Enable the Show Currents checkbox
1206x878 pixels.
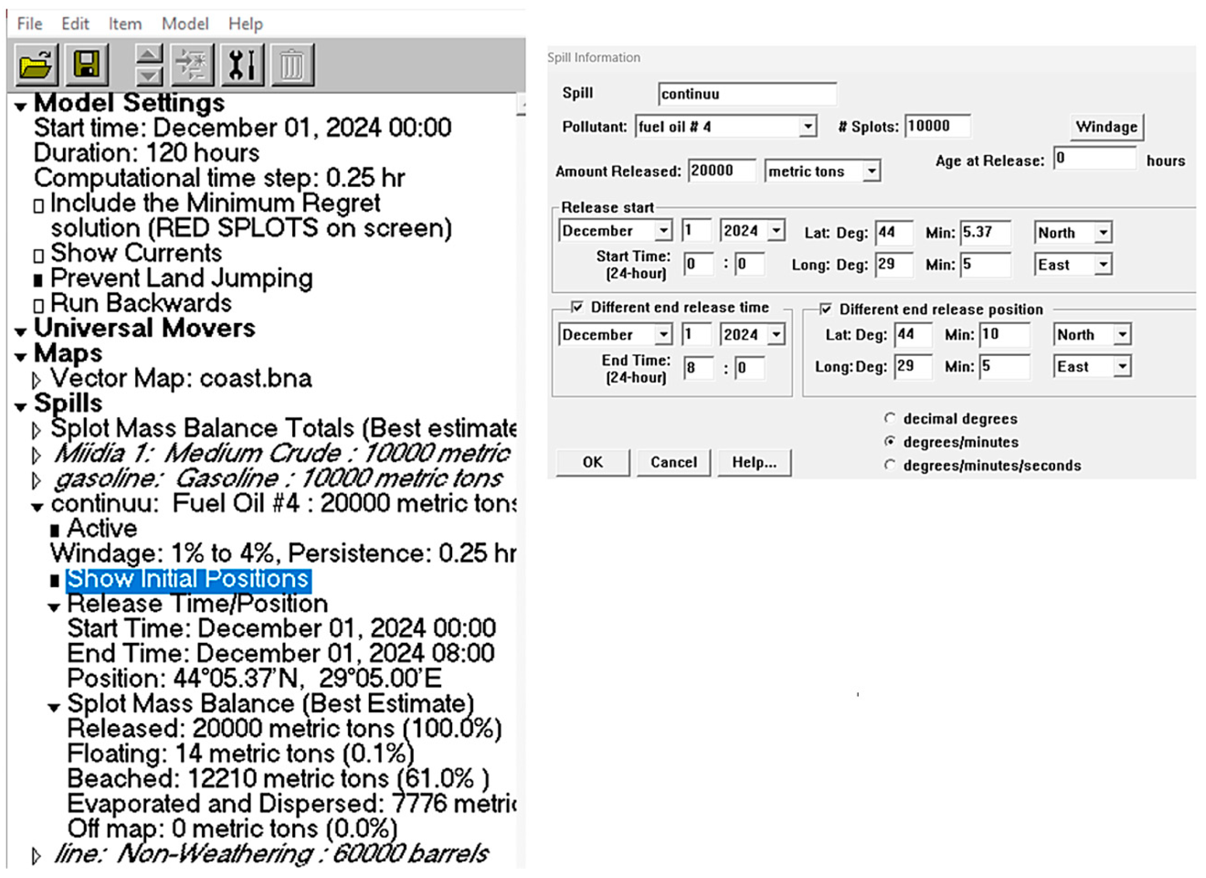point(38,256)
